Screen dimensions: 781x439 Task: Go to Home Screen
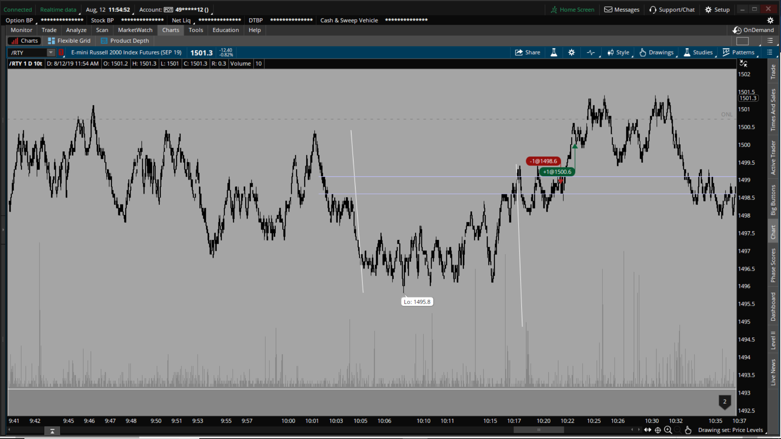572,10
